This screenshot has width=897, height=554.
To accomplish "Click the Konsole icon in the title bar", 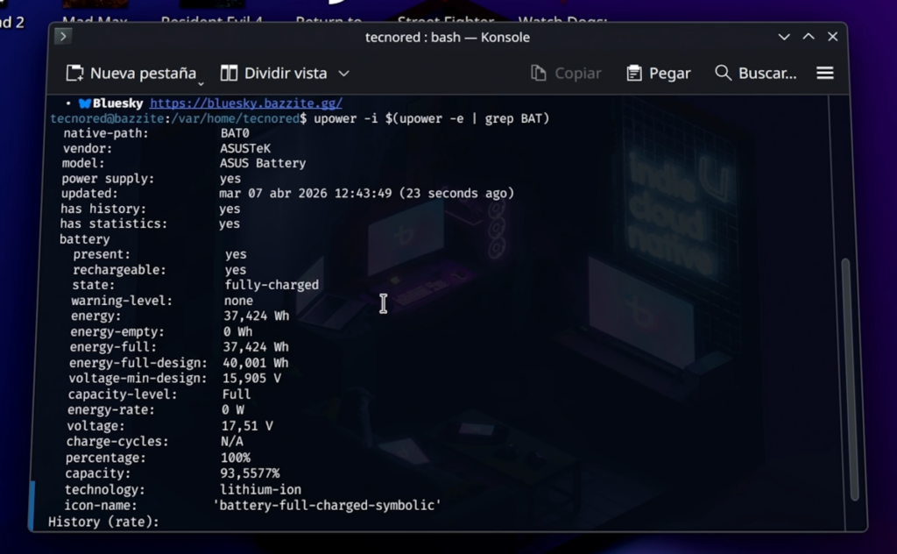I will [62, 36].
